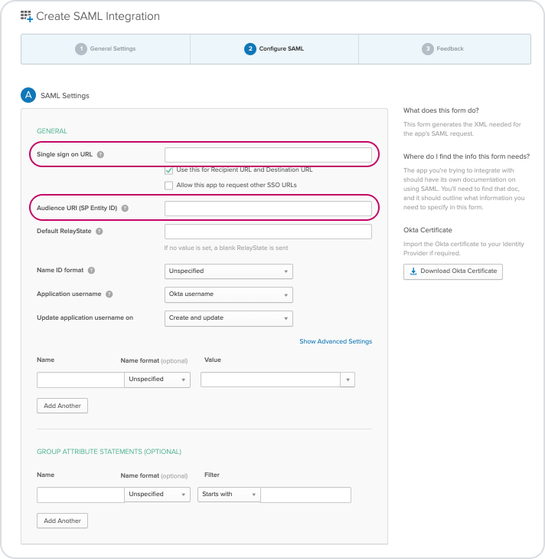This screenshot has width=545, height=559.
Task: Expand Update application username on dropdown
Action: (x=229, y=317)
